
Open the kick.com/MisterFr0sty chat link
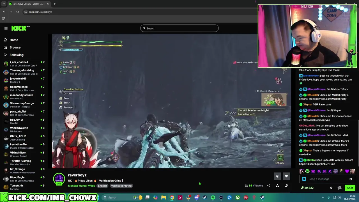(329, 99)
